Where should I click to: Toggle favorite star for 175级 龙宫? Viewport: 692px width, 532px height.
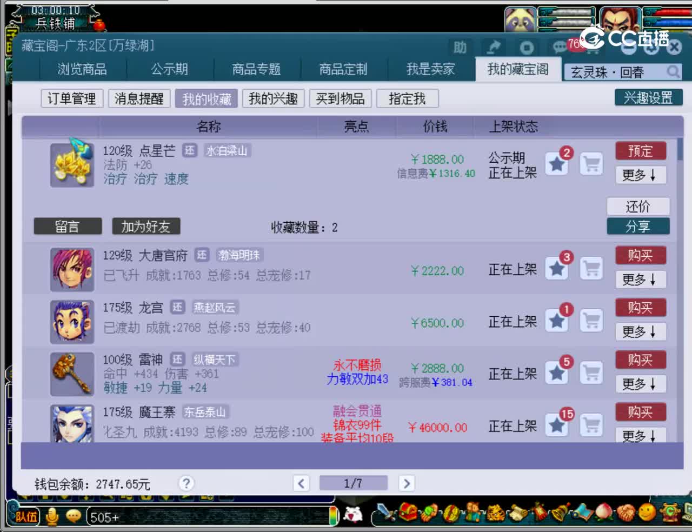pyautogui.click(x=557, y=321)
